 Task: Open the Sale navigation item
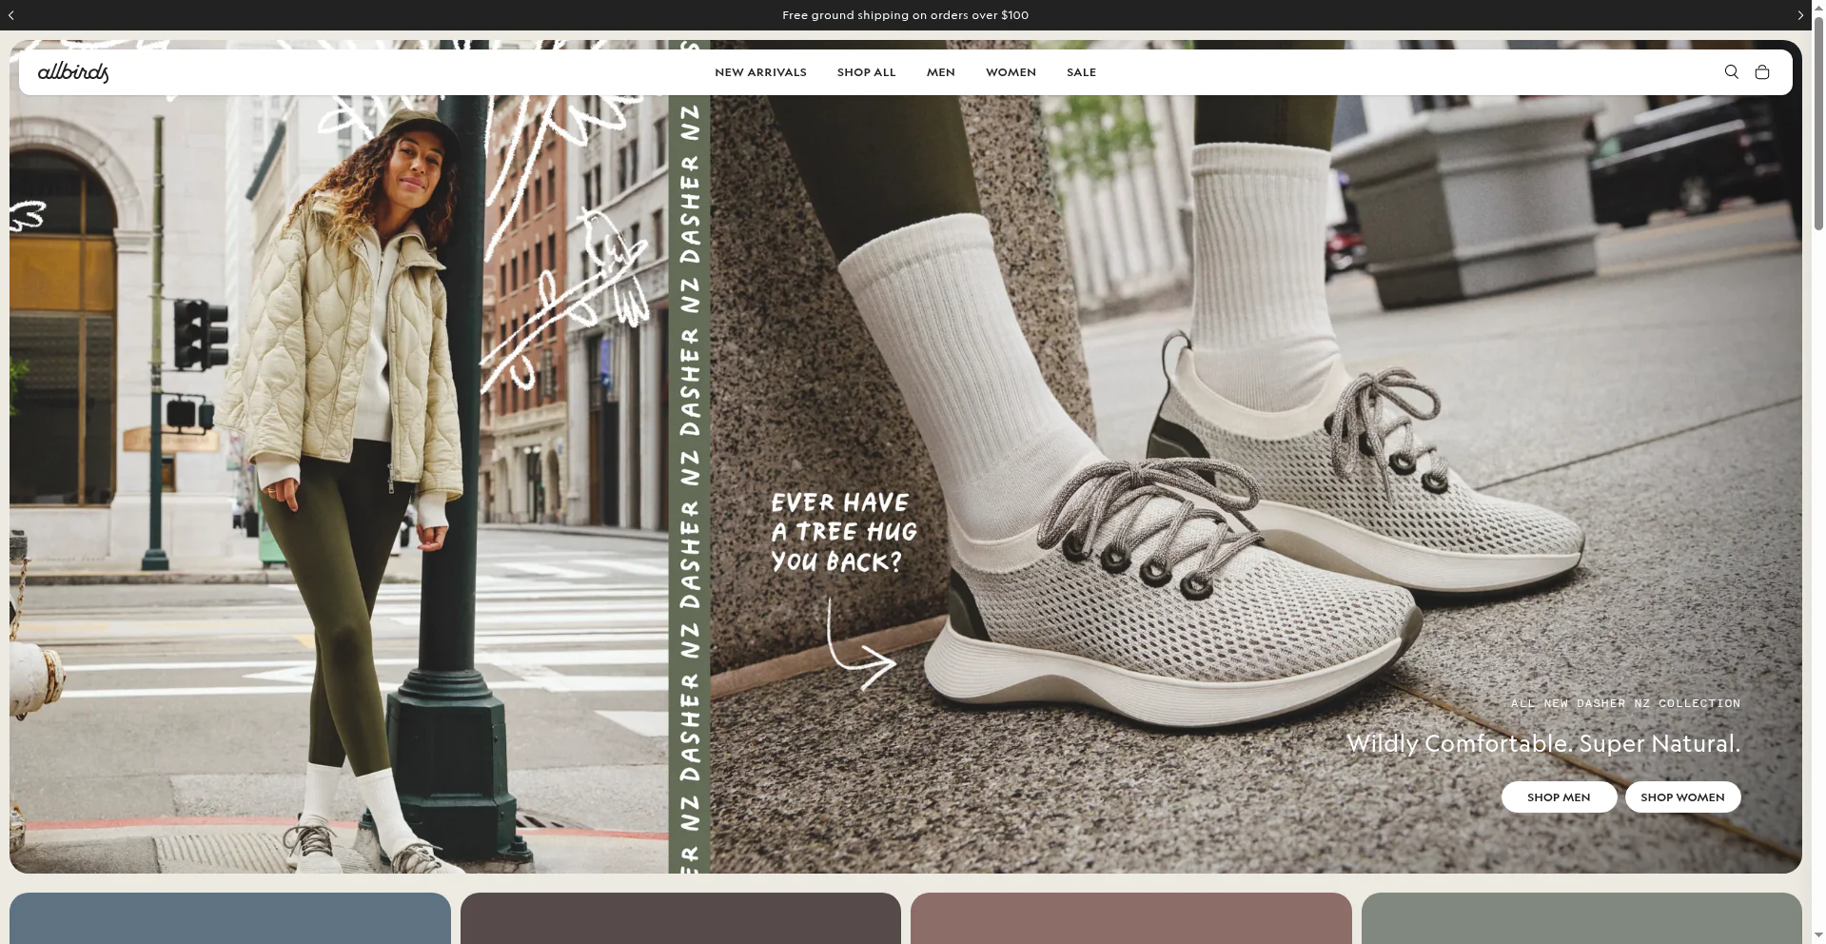pyautogui.click(x=1081, y=72)
